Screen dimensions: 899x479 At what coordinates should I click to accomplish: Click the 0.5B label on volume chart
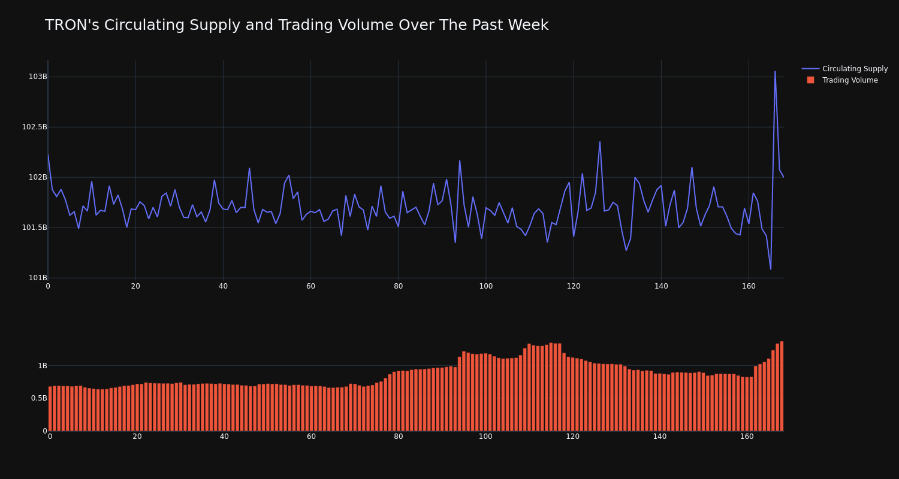(x=40, y=398)
